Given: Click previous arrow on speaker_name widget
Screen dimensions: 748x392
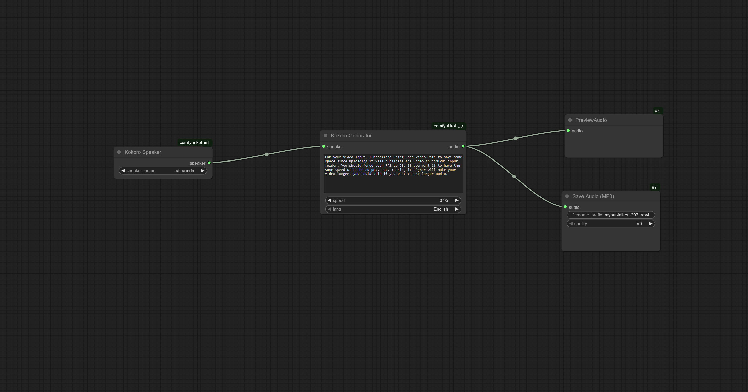Looking at the screenshot, I should 123,171.
